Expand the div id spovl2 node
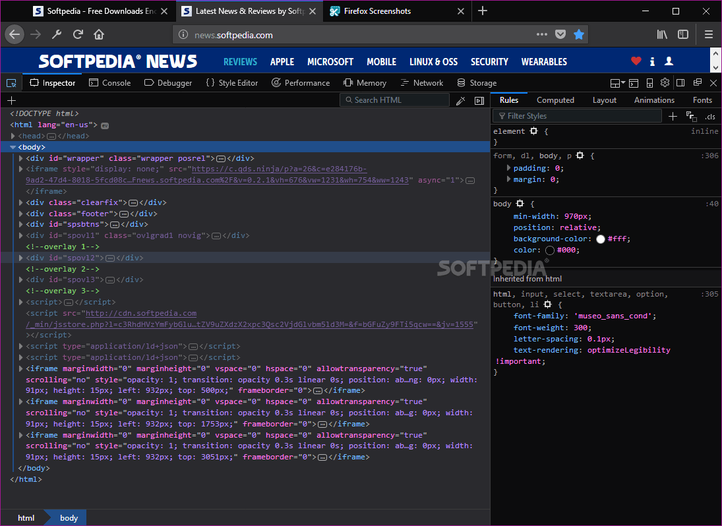This screenshot has width=722, height=526. (20, 258)
